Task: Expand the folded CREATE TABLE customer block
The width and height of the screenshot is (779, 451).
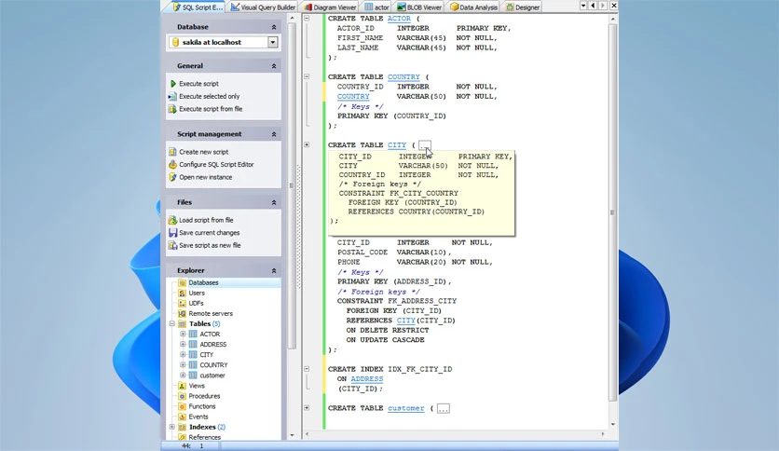Action: 307,408
